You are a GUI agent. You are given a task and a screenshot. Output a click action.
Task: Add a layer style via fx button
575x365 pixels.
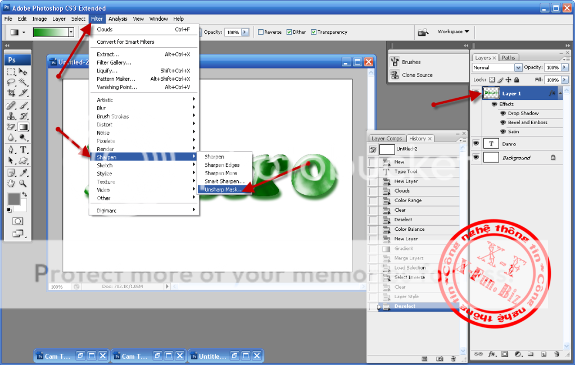point(492,354)
